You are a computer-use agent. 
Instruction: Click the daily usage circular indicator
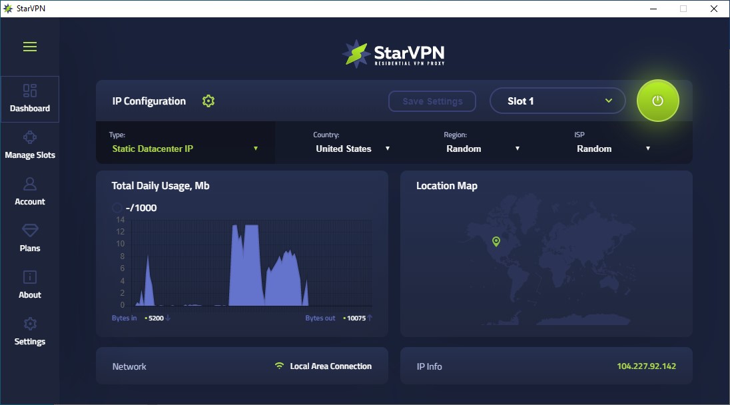[x=117, y=208]
